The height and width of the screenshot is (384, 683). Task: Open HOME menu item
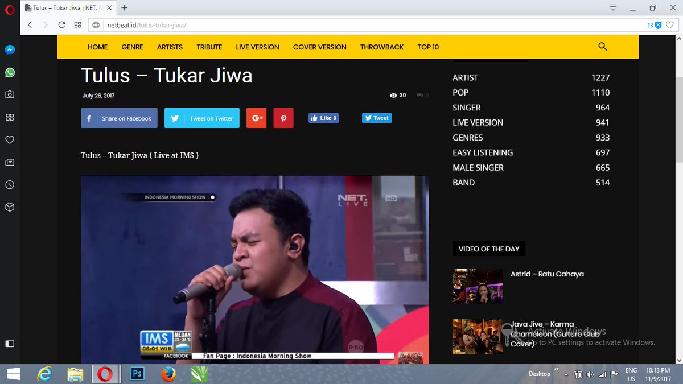(97, 47)
